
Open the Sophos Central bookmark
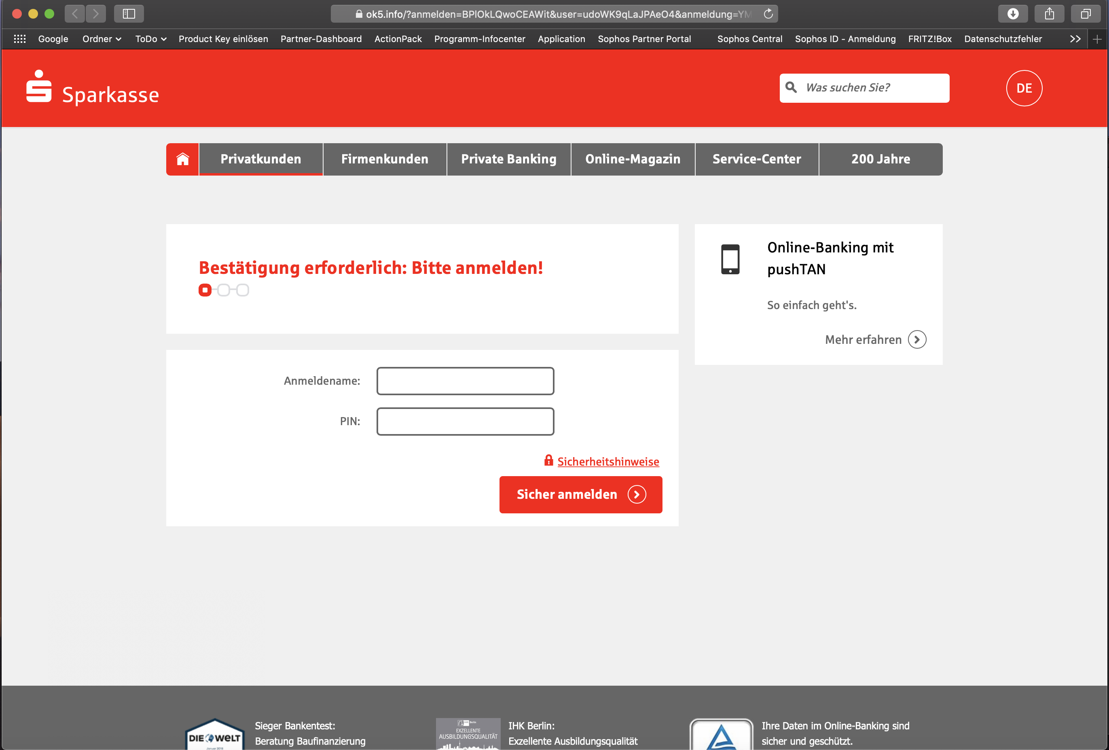(750, 39)
